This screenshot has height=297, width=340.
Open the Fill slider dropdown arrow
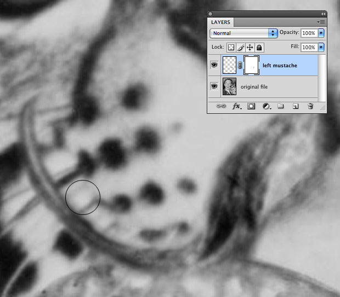click(321, 48)
